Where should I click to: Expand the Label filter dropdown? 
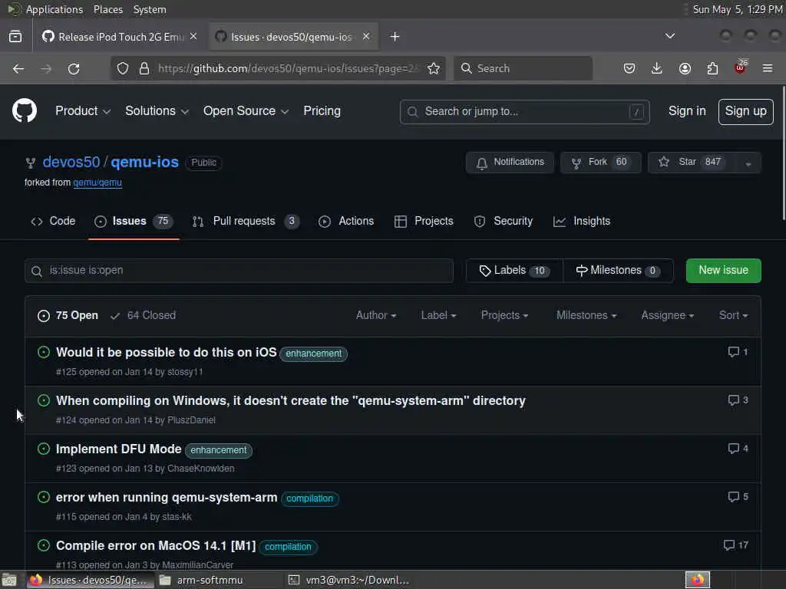[x=438, y=315]
